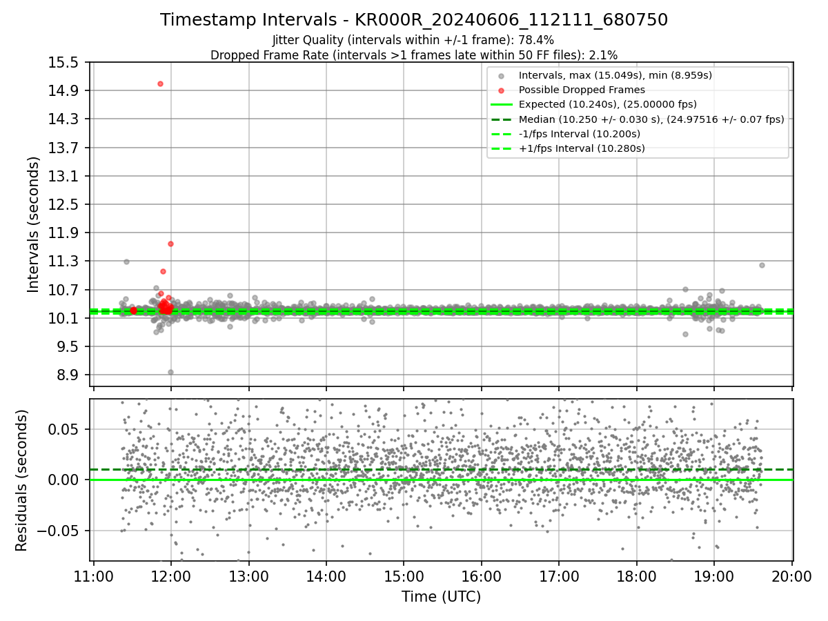Click the residuals tick label '0.00'
Screen dimensions: 828x621
click(64, 480)
